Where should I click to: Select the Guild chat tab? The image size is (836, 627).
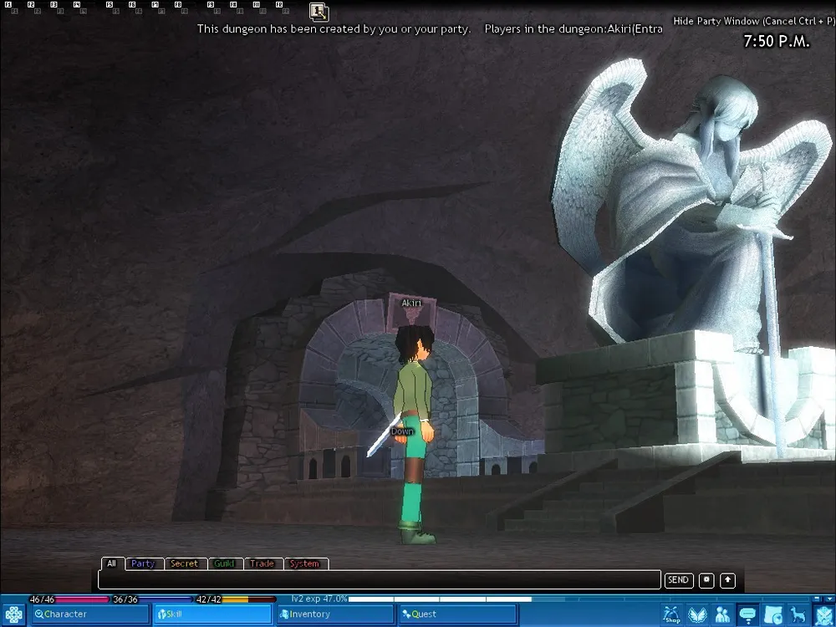224,563
